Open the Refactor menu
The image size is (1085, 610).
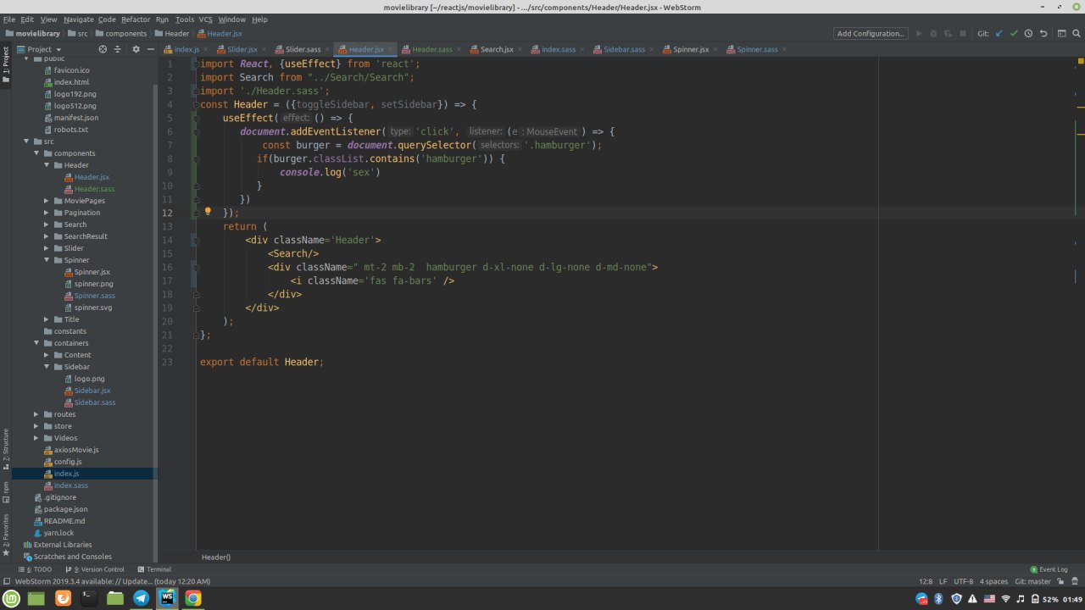click(136, 19)
